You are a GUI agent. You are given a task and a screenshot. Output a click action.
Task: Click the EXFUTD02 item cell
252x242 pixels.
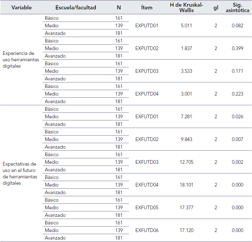point(147,139)
